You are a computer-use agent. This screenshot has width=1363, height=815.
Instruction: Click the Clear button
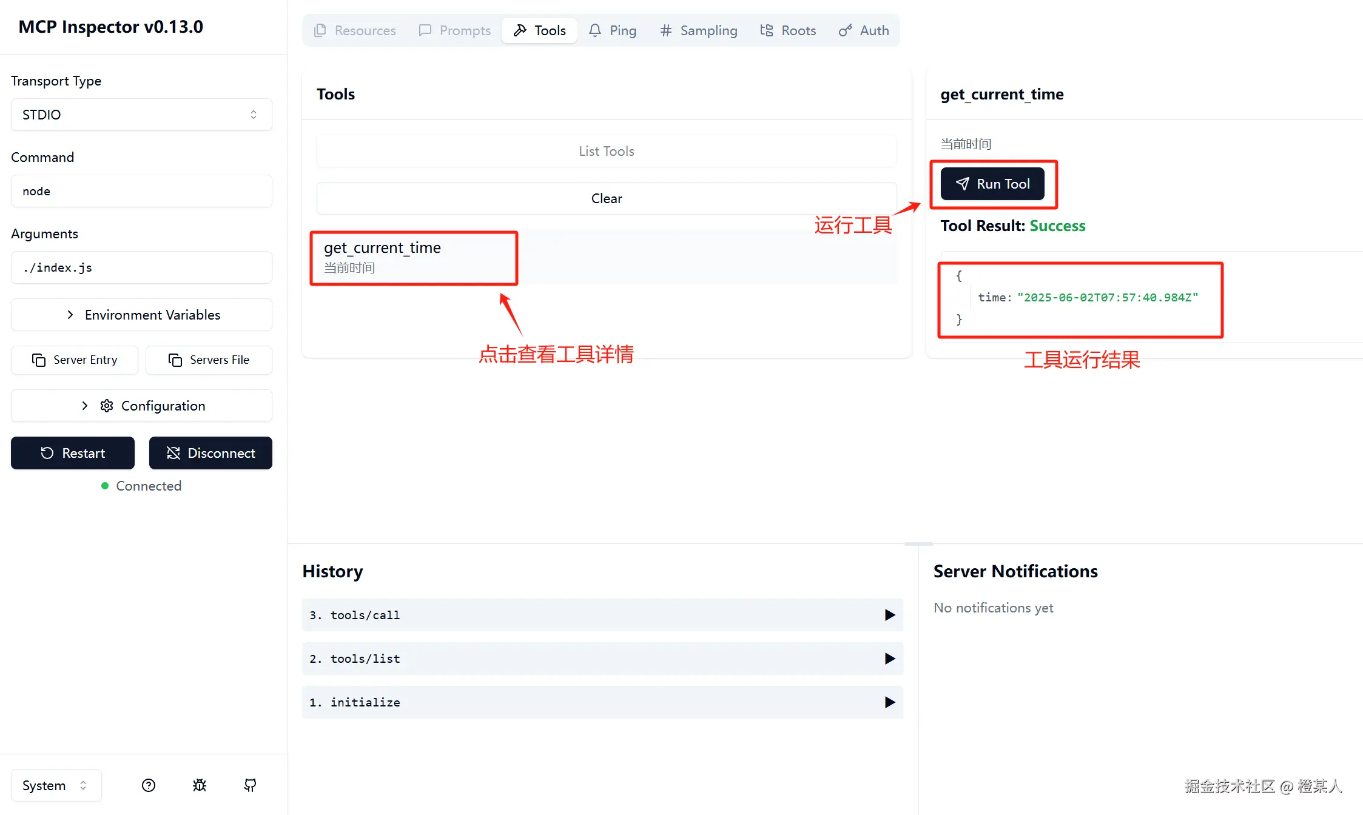pos(607,198)
